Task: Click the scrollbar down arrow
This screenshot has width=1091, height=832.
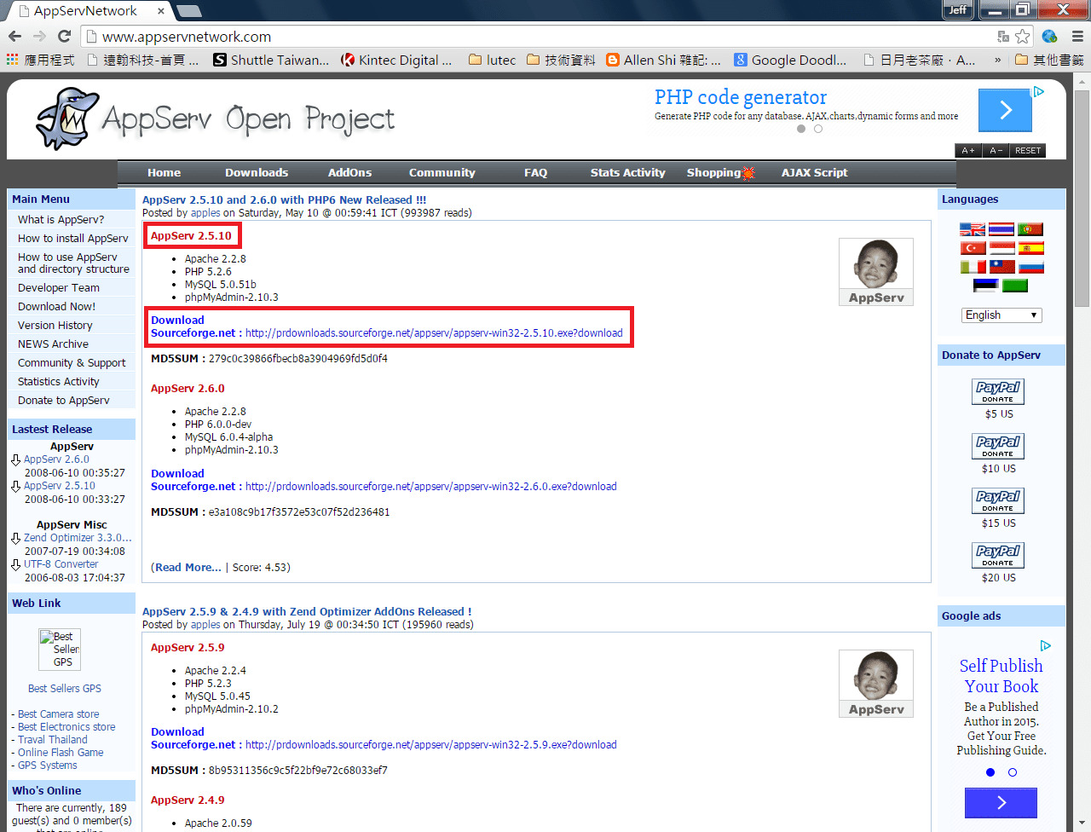Action: click(1082, 823)
